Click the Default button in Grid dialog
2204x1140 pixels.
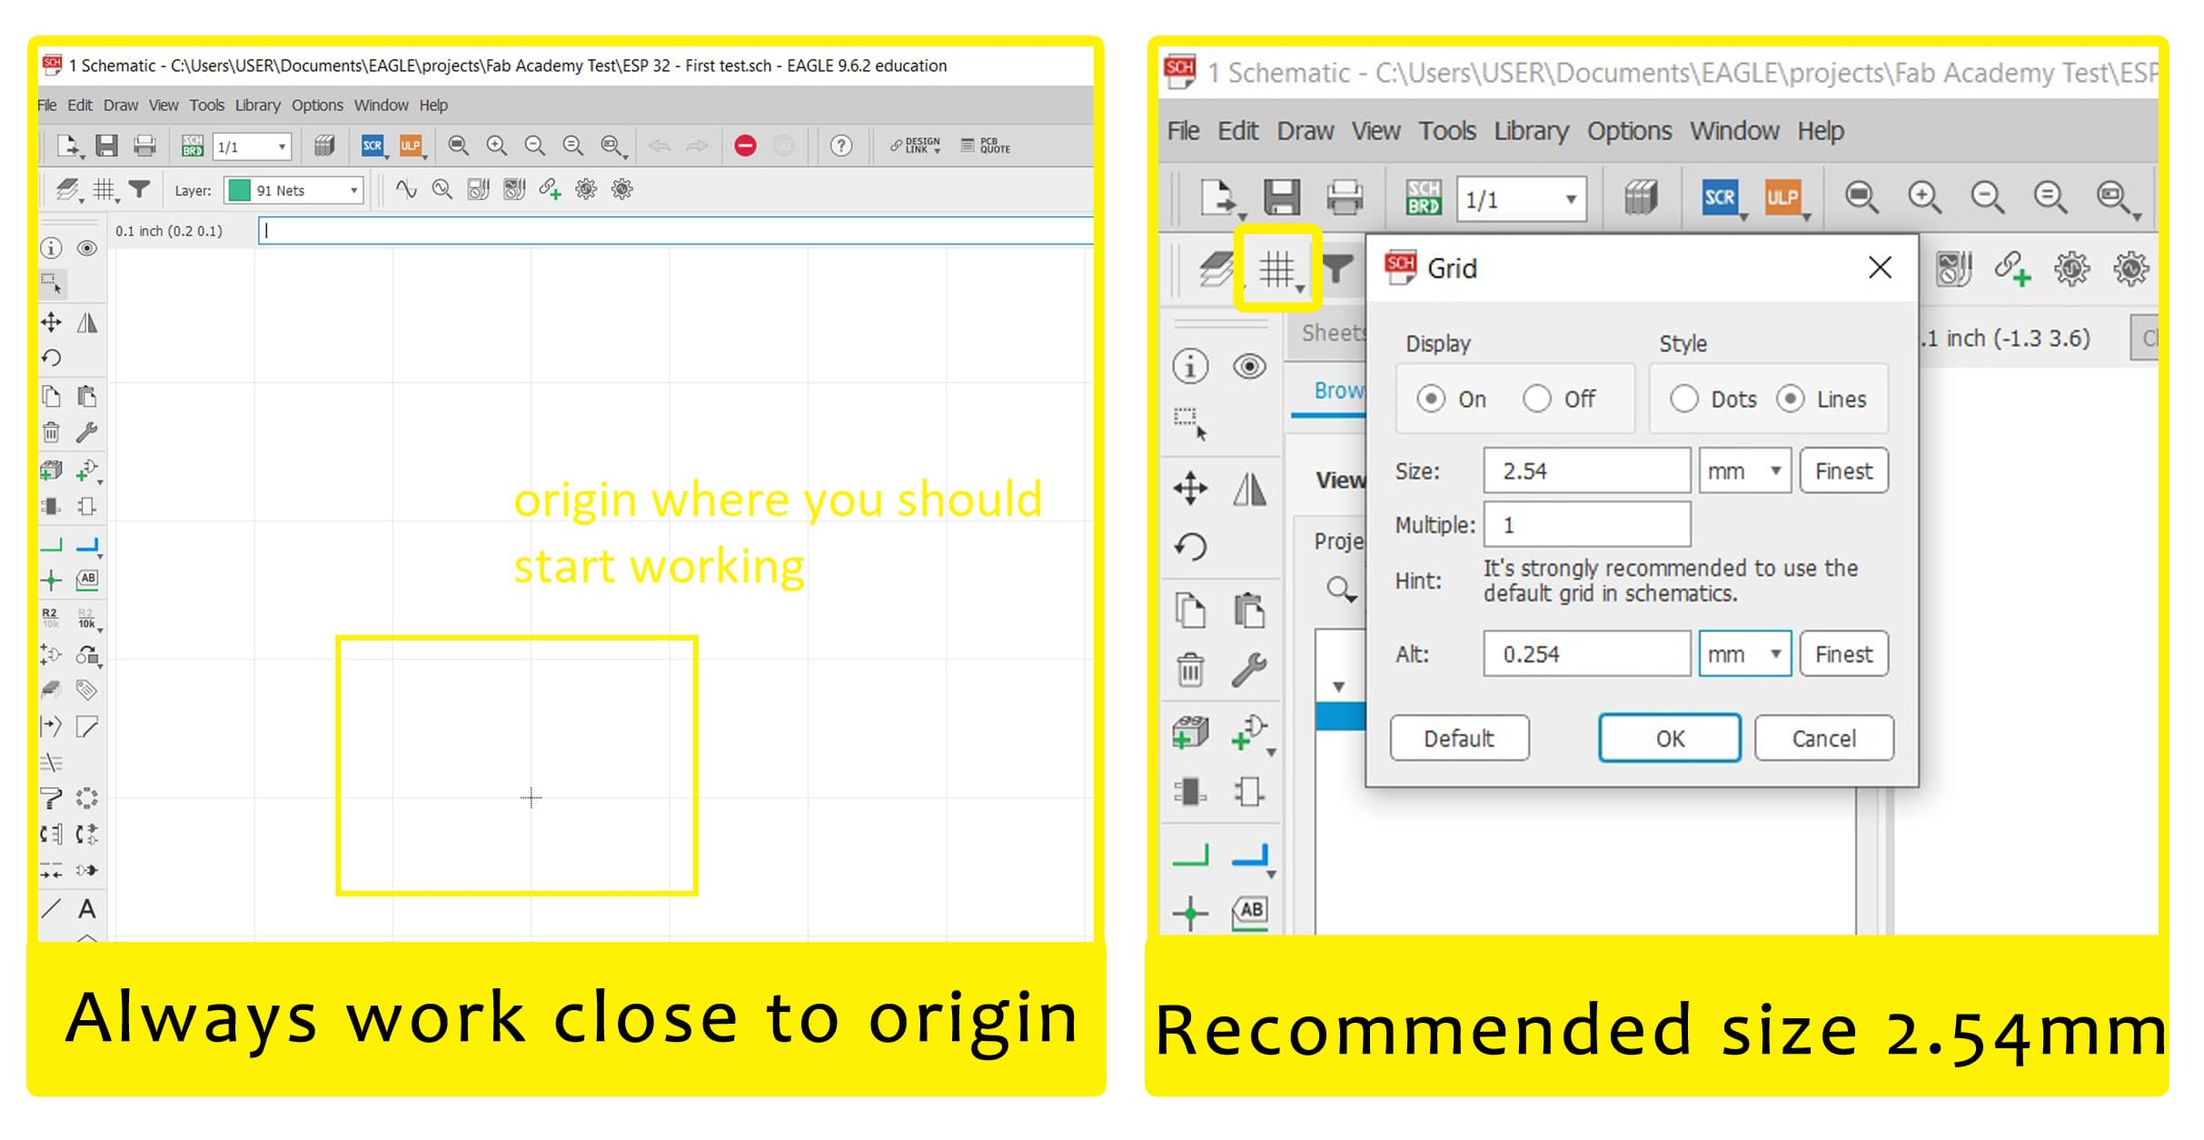[x=1455, y=736]
